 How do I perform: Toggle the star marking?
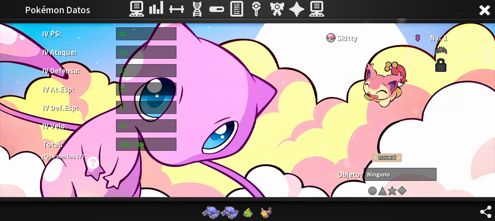[392, 191]
